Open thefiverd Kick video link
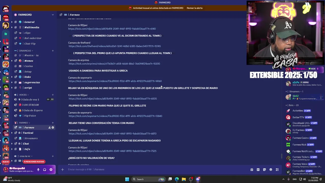 point(115,46)
